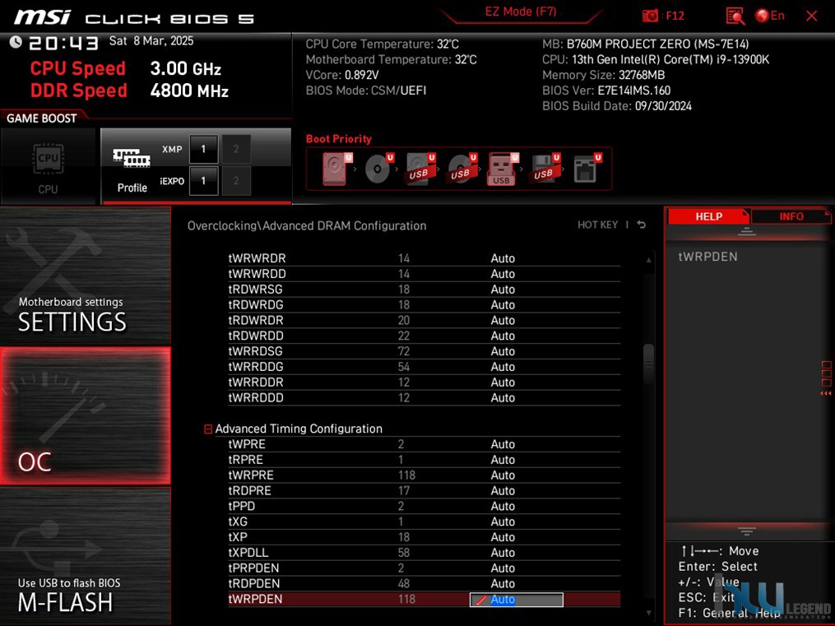Select the tRDWRDD row
The height and width of the screenshot is (626, 835).
pos(424,336)
